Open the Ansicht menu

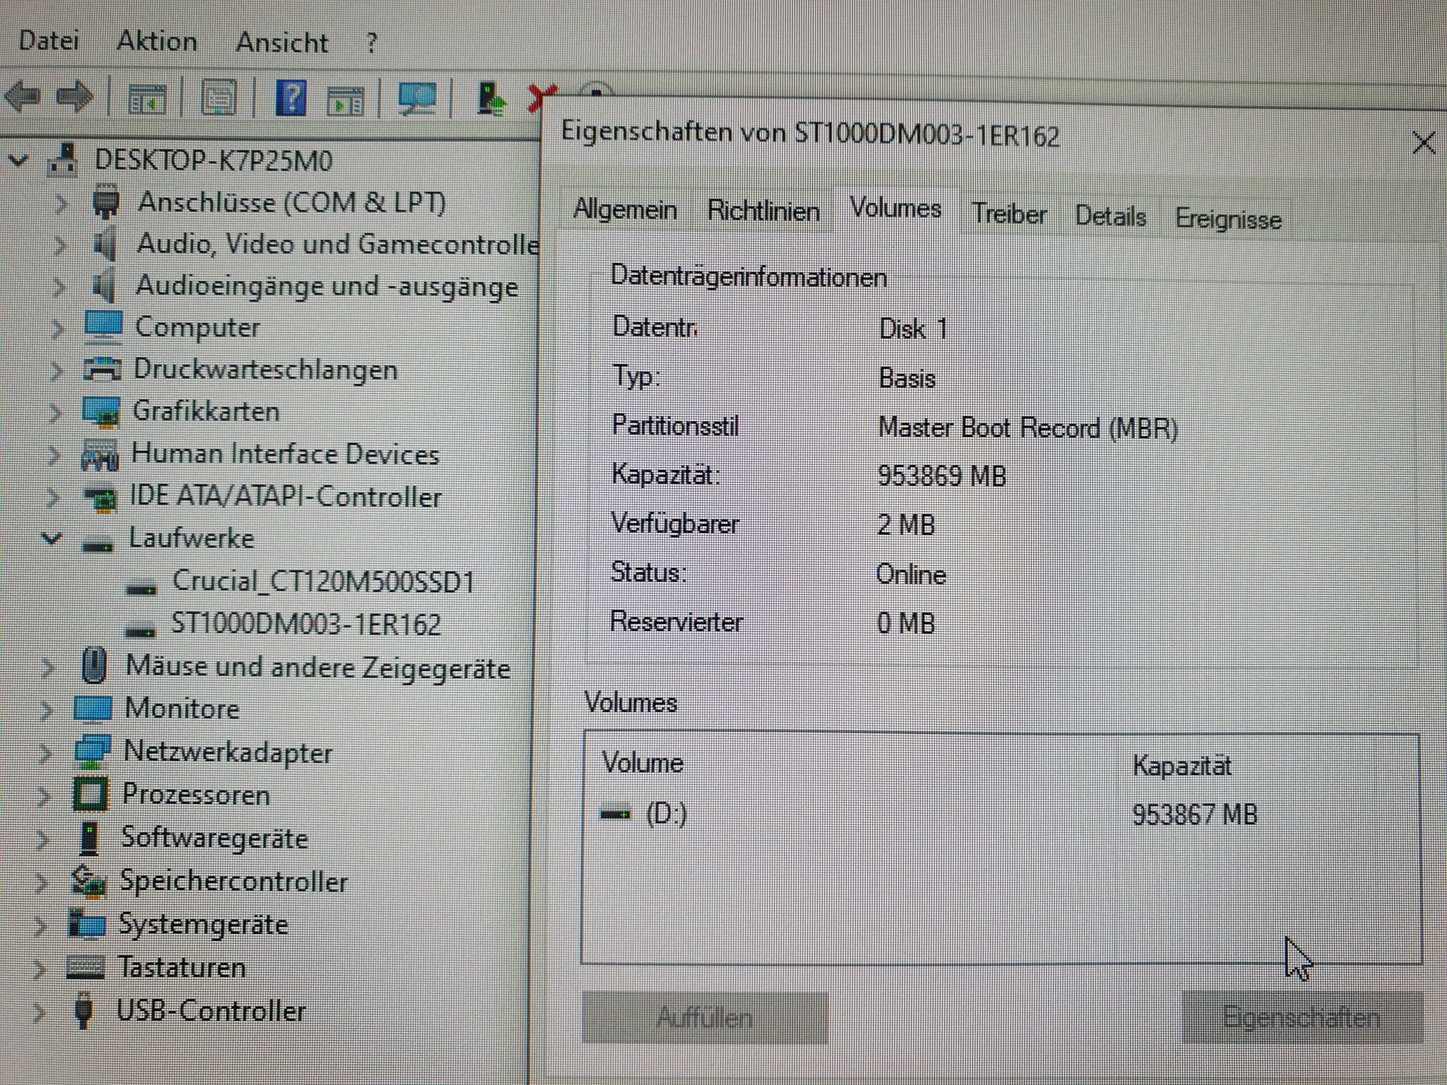coord(281,43)
